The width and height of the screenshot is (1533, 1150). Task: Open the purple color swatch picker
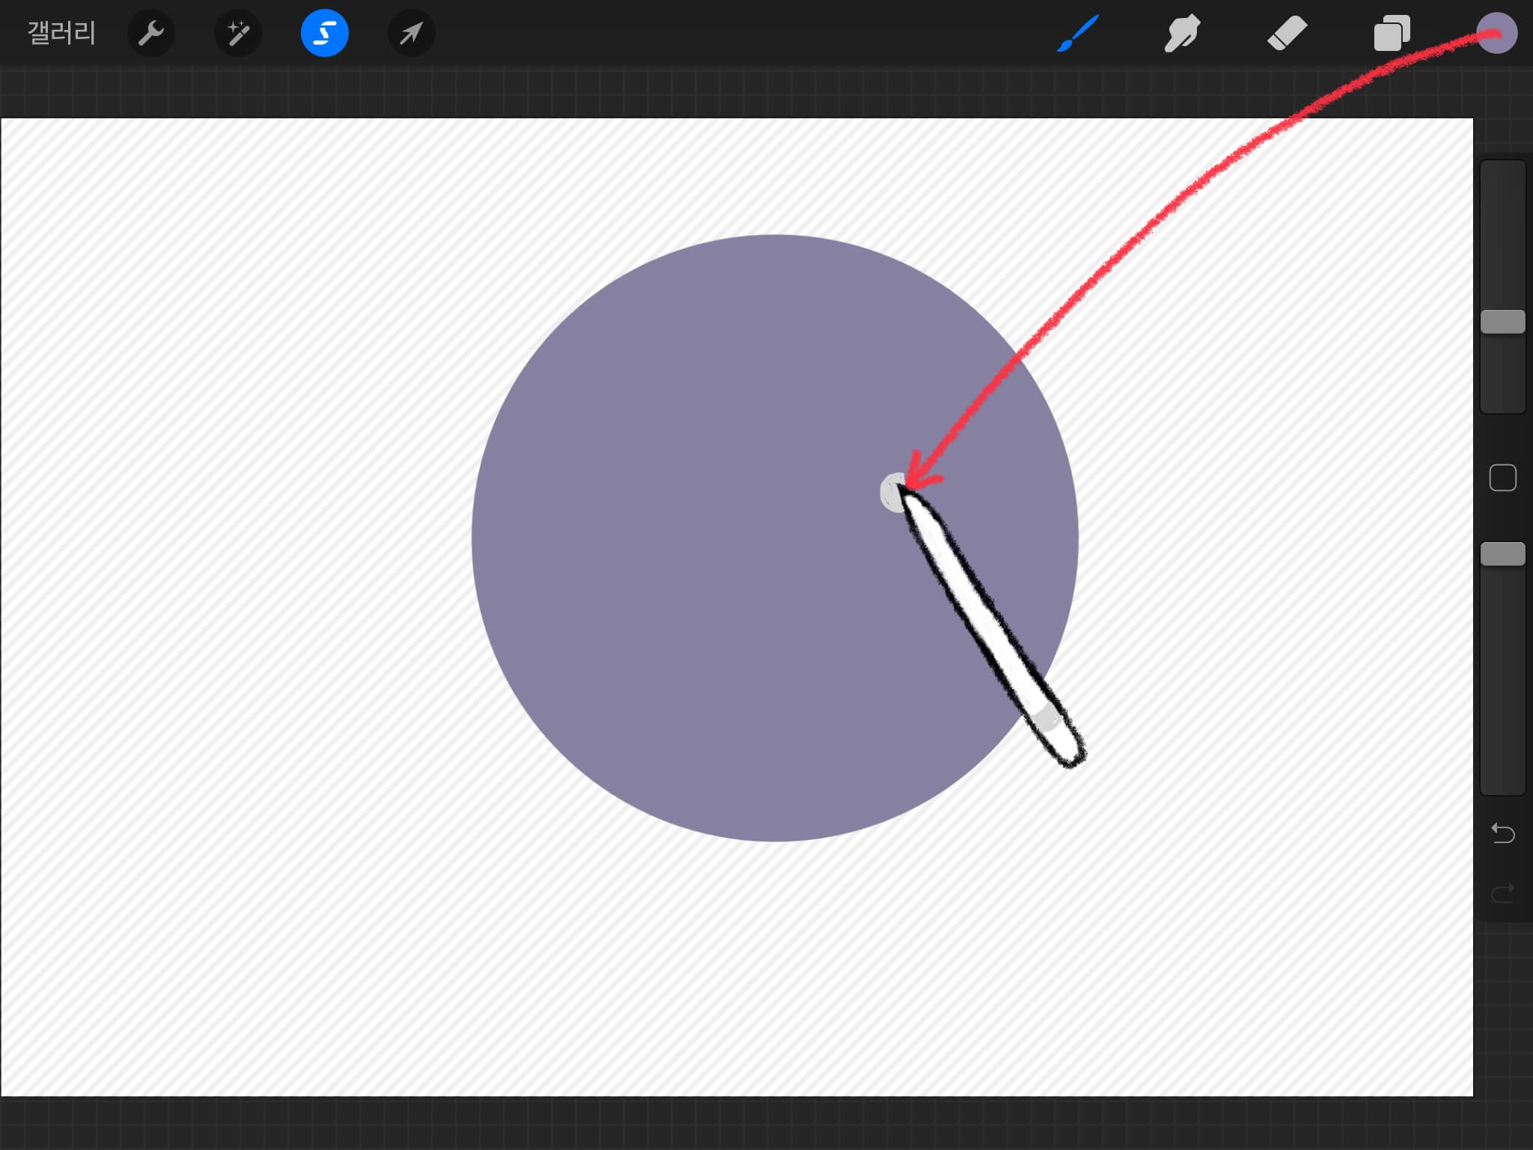[1497, 33]
